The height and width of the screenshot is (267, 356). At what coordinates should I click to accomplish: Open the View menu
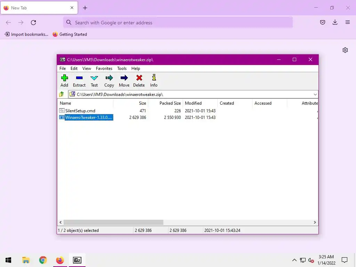[87, 68]
